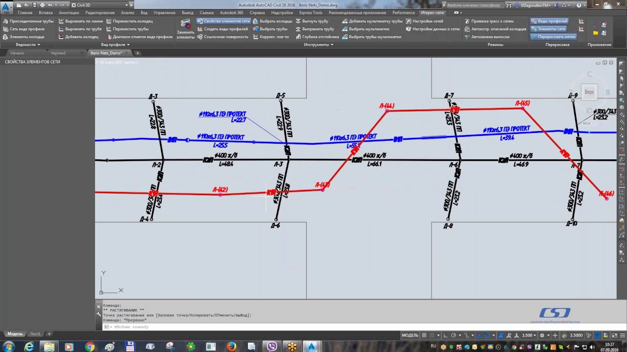This screenshot has width=627, height=352.
Task: Open Firefox from the Windows taskbar
Action: click(x=231, y=346)
